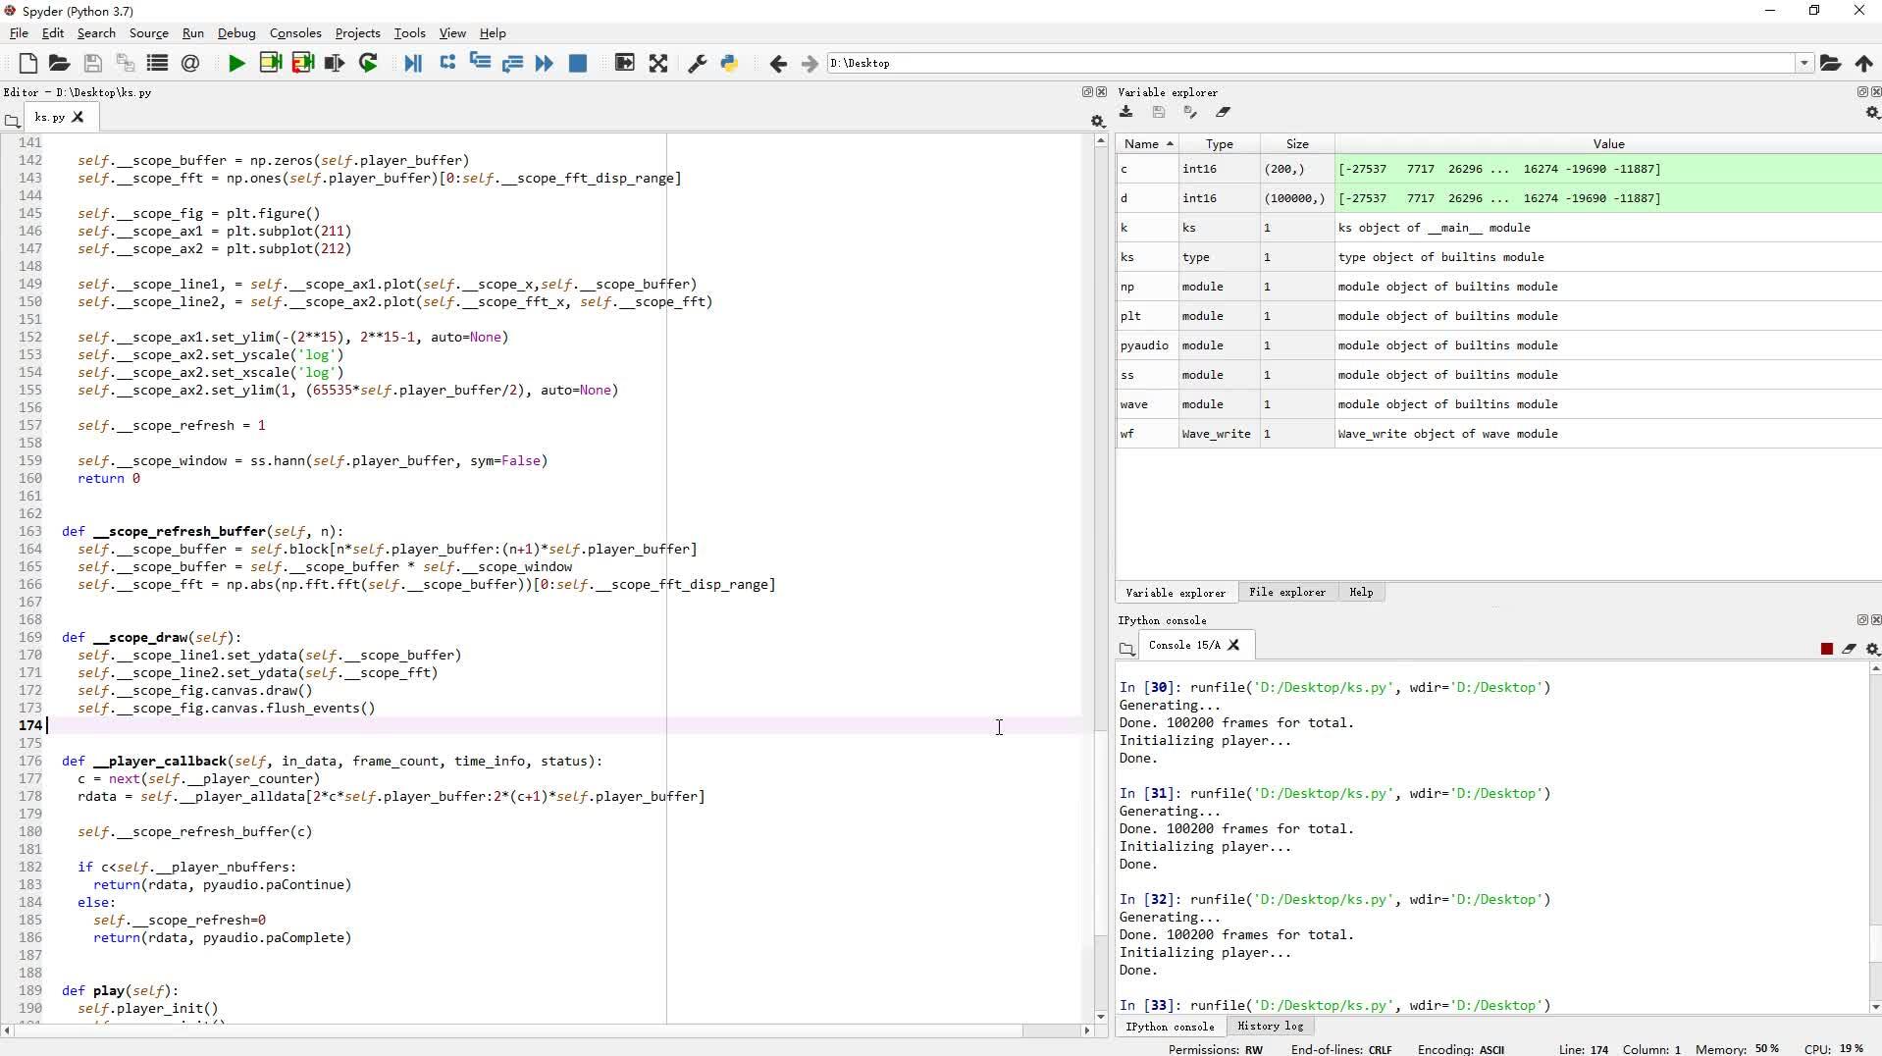Open the Debug menu
1882x1056 pixels.
(236, 33)
